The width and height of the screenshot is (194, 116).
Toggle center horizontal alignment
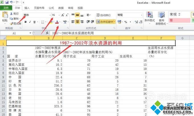(x=77, y=22)
